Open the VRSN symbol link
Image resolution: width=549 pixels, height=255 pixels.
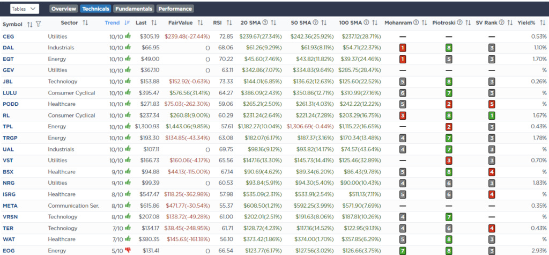pyautogui.click(x=10, y=217)
